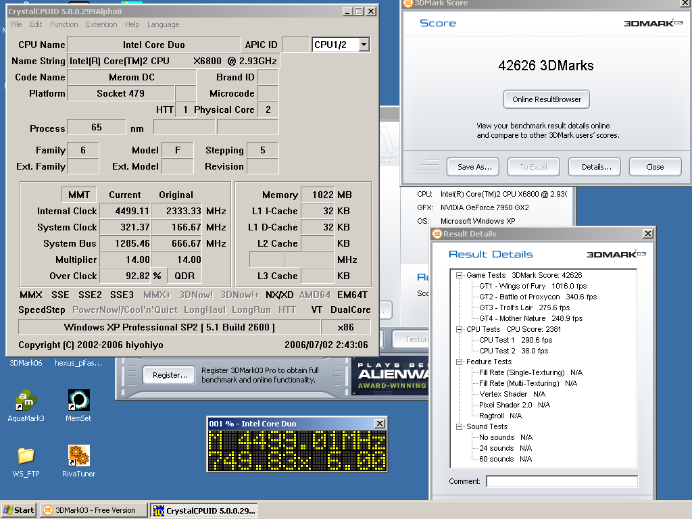Click the Register... button in 3DMark03
Viewport: 692px width, 519px height.
[x=168, y=375]
